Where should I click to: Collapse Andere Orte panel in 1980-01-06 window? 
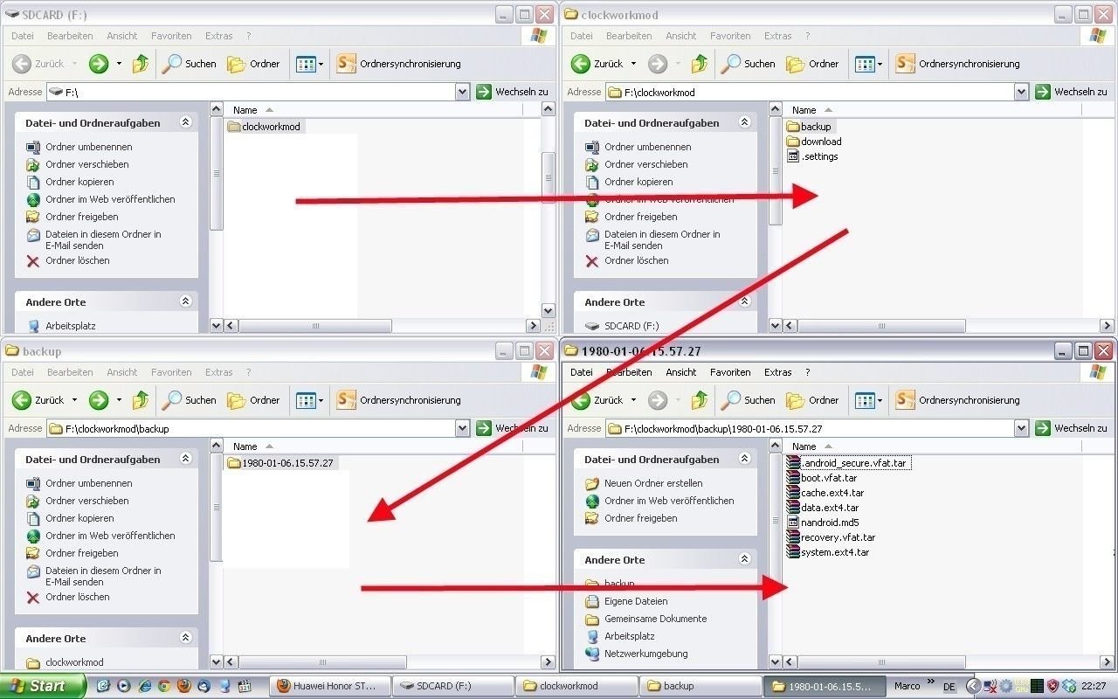point(744,559)
